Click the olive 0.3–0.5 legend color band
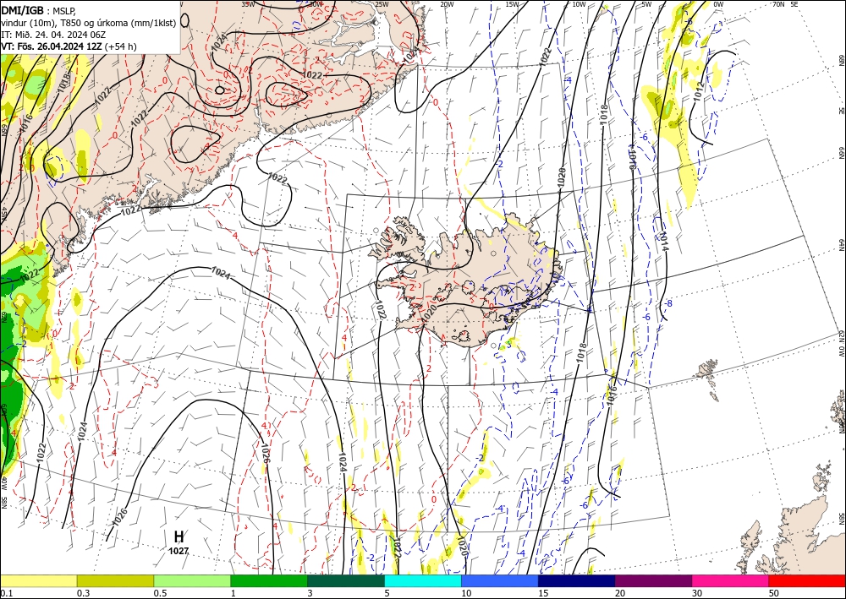The height and width of the screenshot is (599, 846). tap(115, 580)
